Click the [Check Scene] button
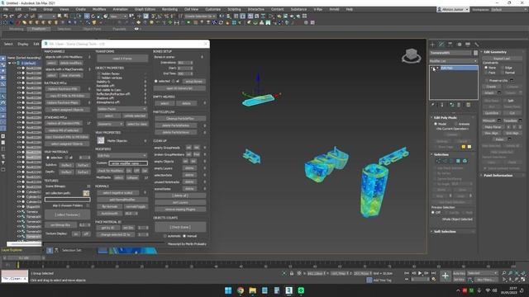The image size is (529, 297). click(x=180, y=227)
